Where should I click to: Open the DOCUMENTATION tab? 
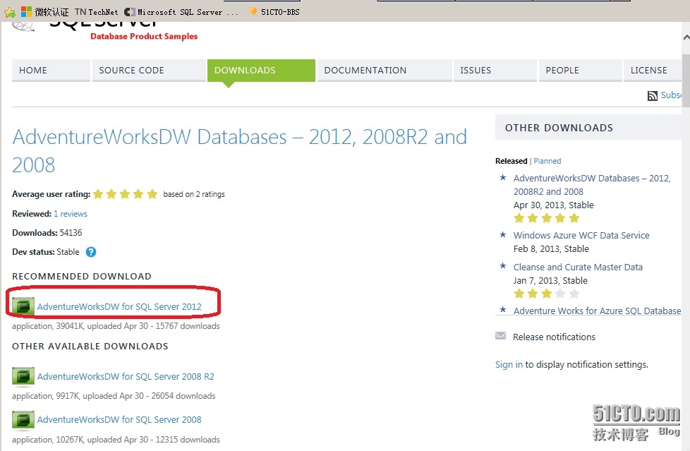click(x=385, y=71)
